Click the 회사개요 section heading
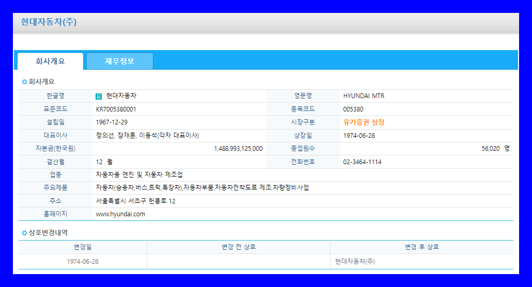 [x=41, y=82]
